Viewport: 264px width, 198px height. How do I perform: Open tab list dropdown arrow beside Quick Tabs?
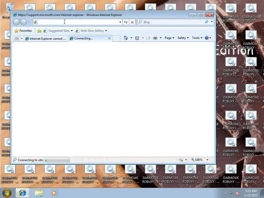(x=22, y=39)
